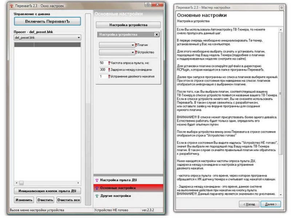Close the Настройка устройства panel
The height and width of the screenshot is (218, 291).
pyautogui.click(x=157, y=35)
